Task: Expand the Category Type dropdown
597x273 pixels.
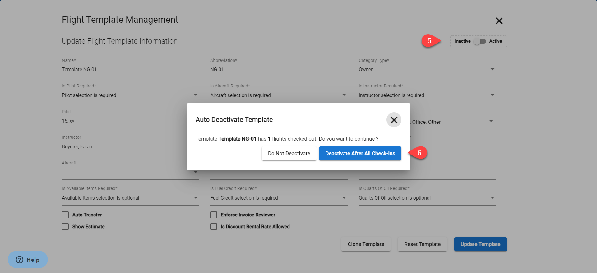Action: (x=427, y=70)
